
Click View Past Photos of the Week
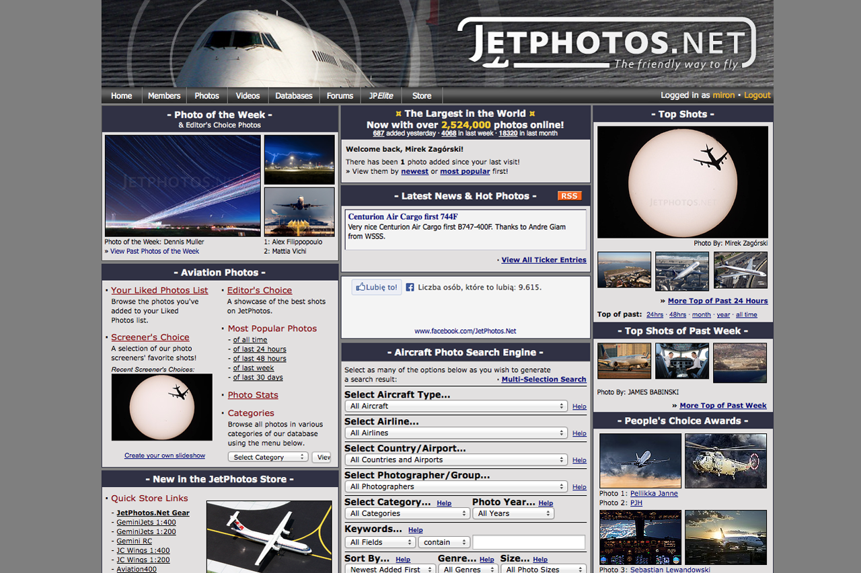(155, 251)
